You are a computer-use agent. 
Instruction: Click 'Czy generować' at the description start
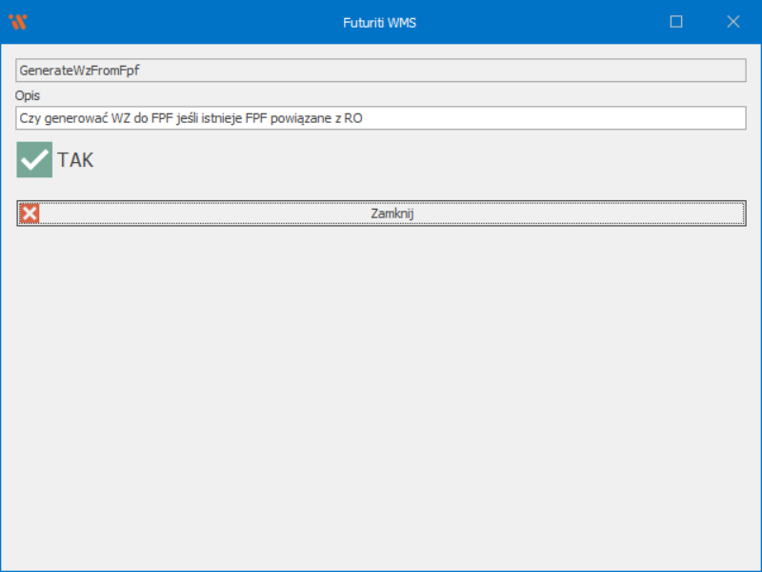pyautogui.click(x=55, y=118)
